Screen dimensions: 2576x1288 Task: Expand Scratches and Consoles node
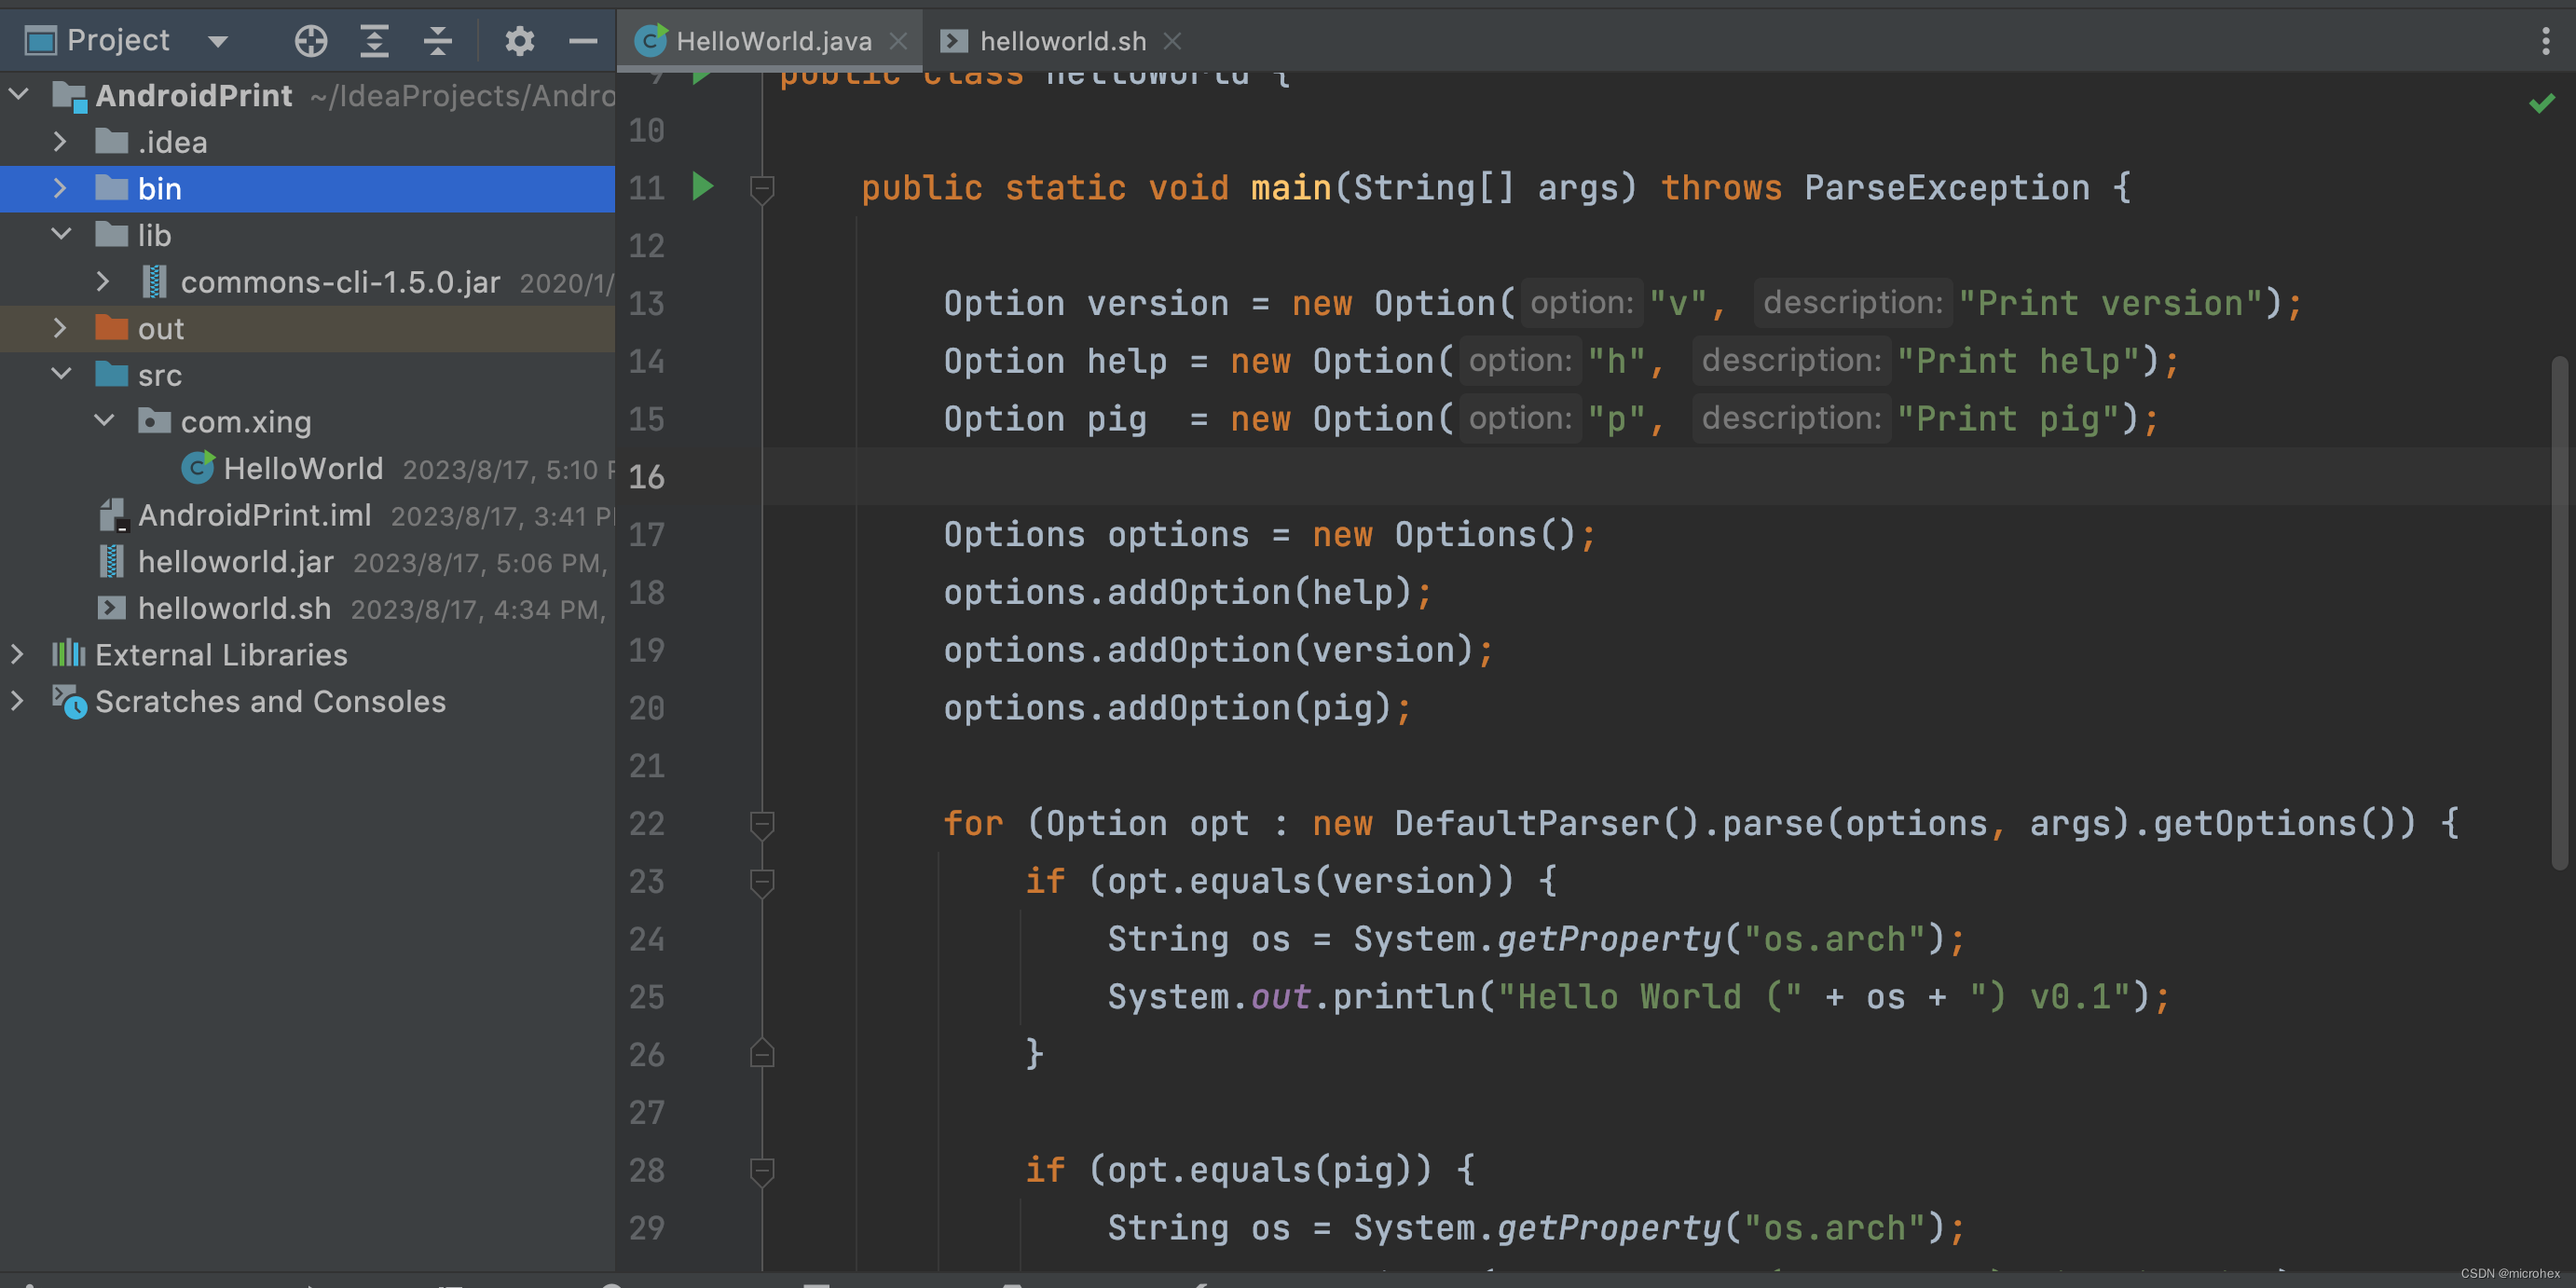(x=17, y=701)
